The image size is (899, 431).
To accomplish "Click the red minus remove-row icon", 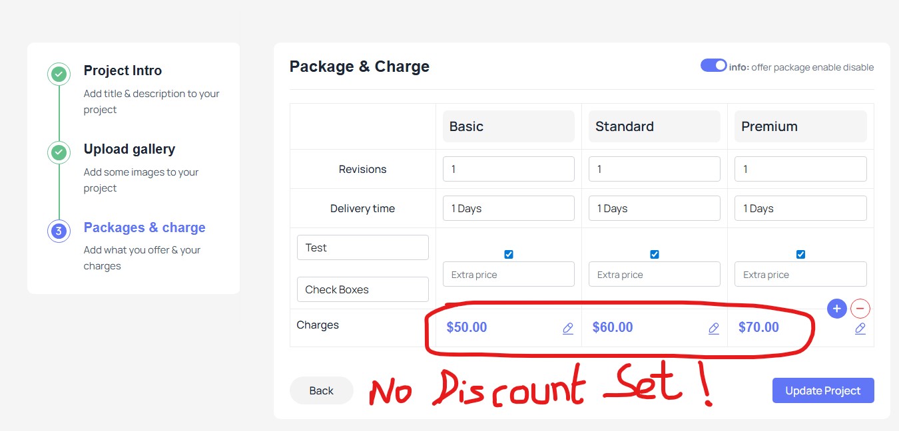I will 860,309.
